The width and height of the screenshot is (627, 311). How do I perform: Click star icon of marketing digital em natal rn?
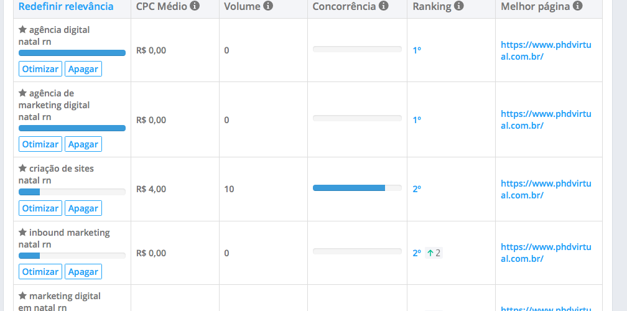point(23,296)
